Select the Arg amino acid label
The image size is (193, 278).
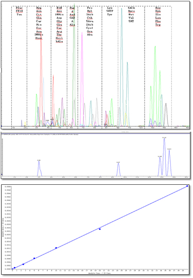coord(59,31)
